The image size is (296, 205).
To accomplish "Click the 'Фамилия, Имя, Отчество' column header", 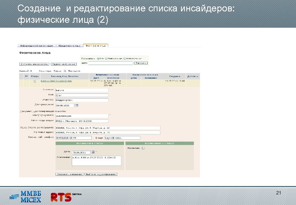I will [x=65, y=76].
